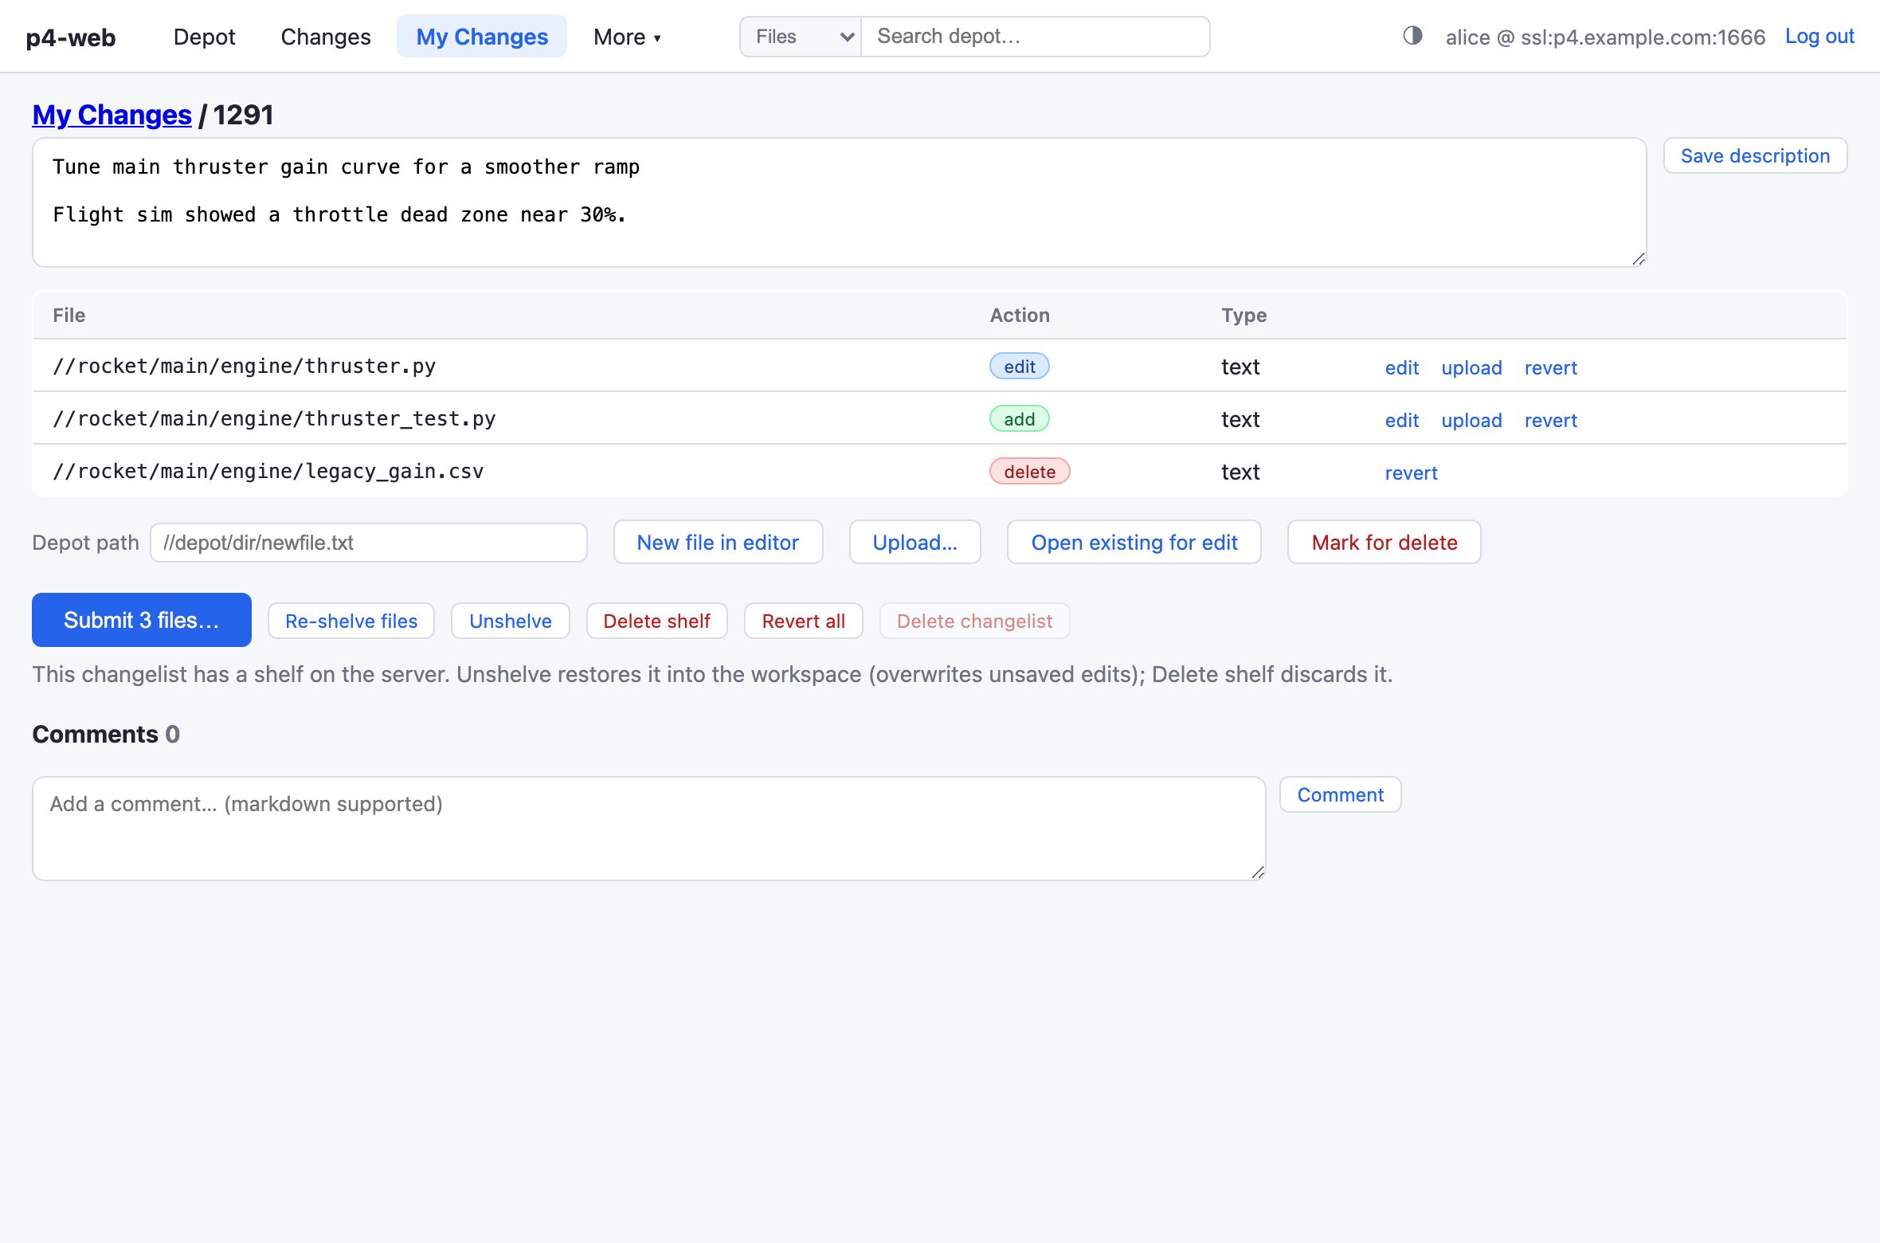Toggle the dark/light theme icon
The width and height of the screenshot is (1880, 1243).
pos(1412,36)
